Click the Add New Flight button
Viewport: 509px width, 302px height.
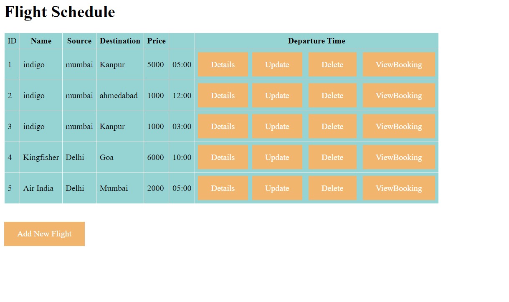click(44, 233)
